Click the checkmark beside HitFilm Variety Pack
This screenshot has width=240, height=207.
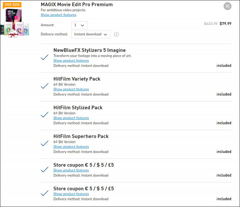44,86
